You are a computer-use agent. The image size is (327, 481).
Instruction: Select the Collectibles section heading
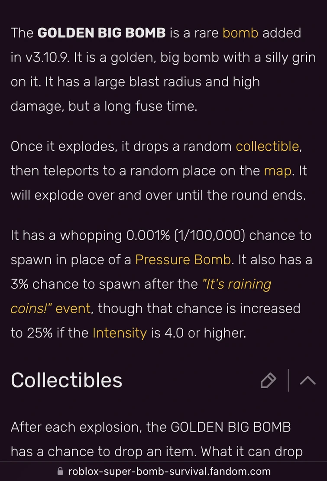click(x=66, y=380)
